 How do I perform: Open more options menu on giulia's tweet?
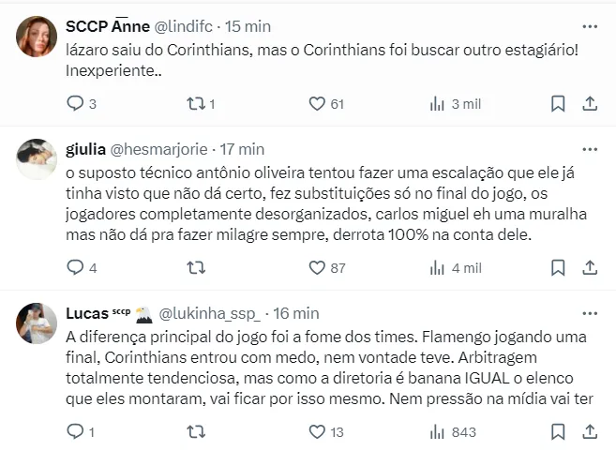click(x=590, y=150)
